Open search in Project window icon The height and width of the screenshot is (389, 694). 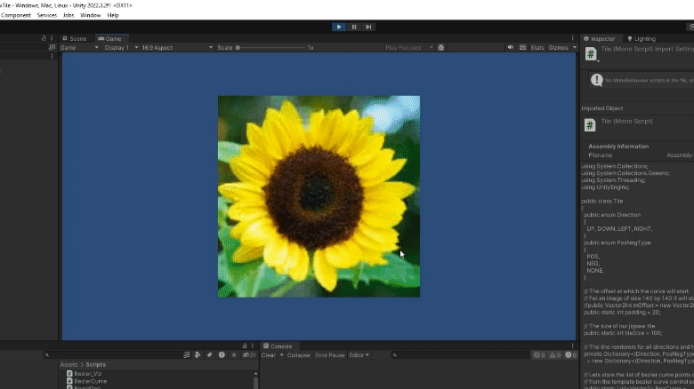[186, 355]
